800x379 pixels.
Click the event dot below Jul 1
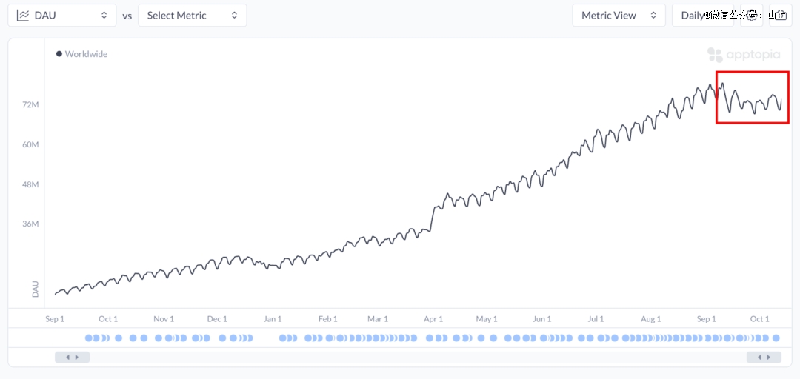pos(590,338)
